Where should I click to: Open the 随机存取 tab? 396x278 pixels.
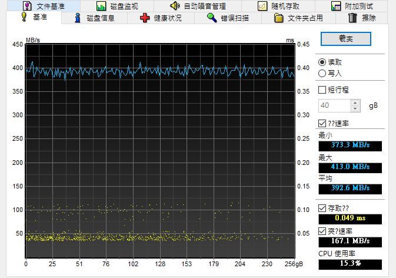click(x=278, y=6)
